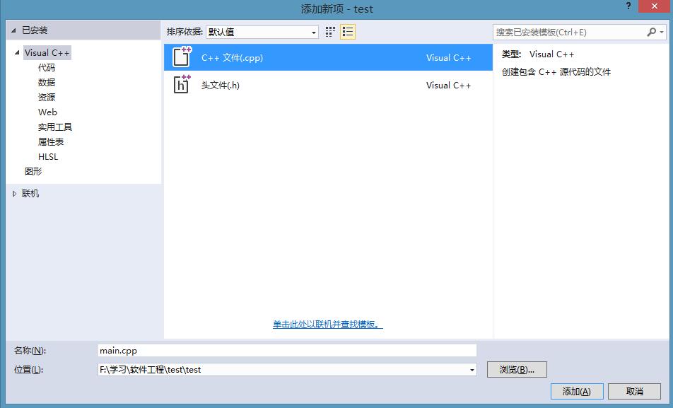Select the 代码 category

click(47, 67)
